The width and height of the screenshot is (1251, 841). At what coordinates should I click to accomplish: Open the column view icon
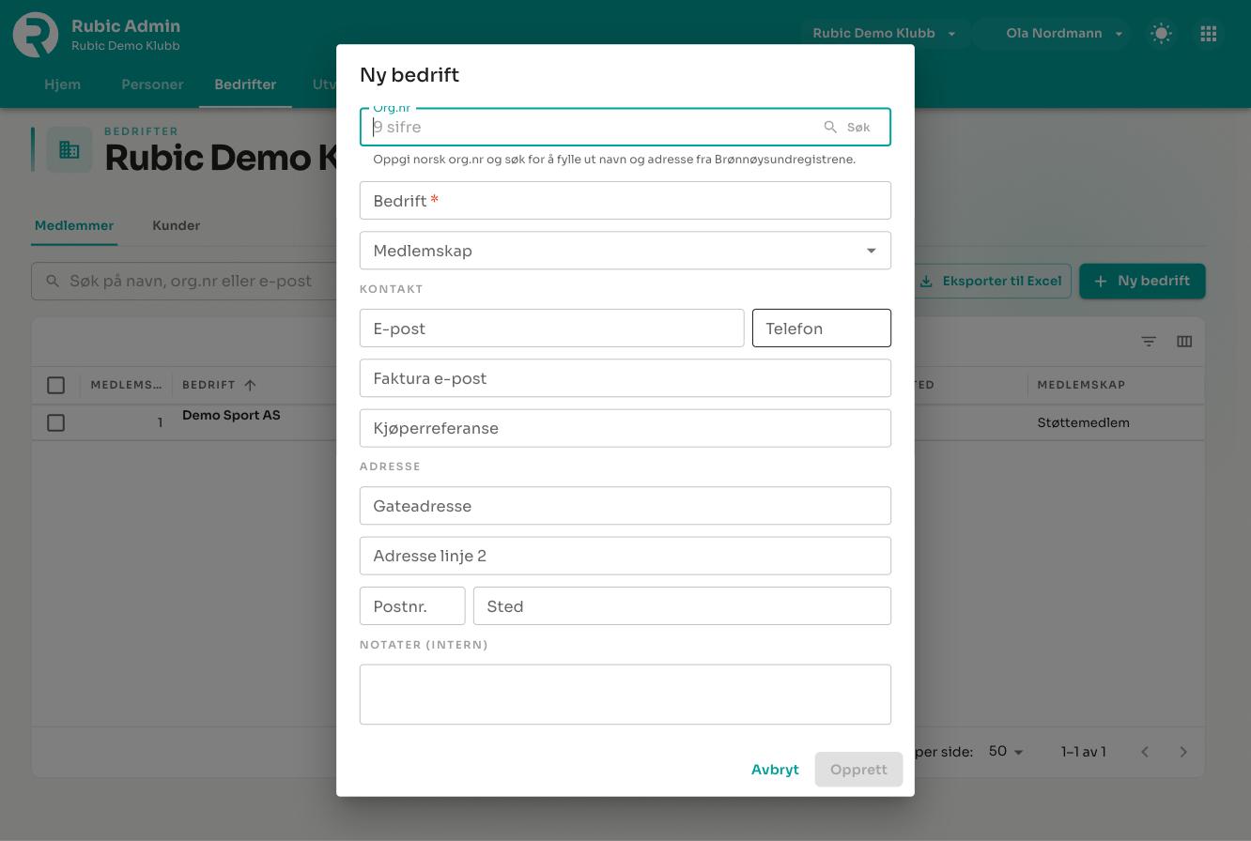click(1184, 342)
